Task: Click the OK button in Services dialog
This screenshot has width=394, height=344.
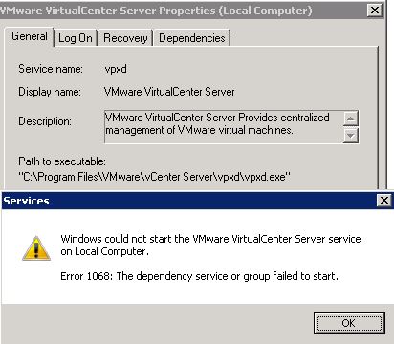Action: pos(349,323)
